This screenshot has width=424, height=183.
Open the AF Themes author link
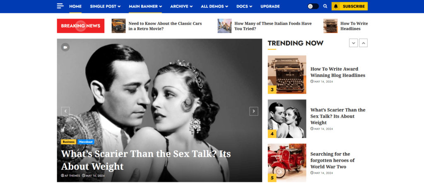click(x=70, y=176)
